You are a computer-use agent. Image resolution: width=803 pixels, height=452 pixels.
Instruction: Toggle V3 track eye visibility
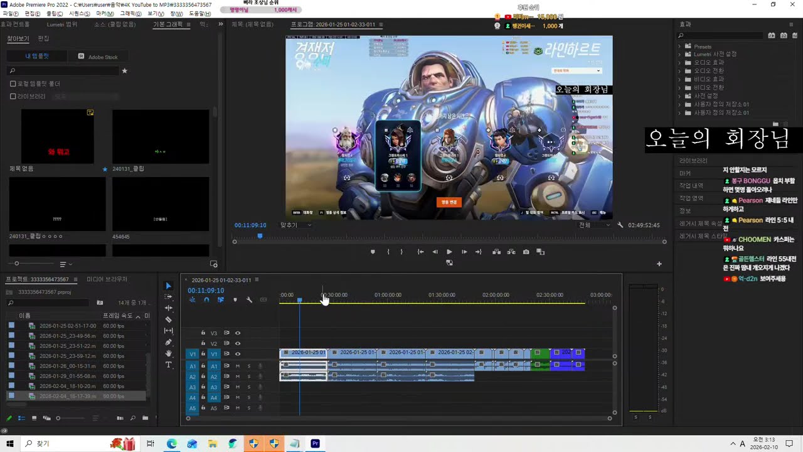238,333
